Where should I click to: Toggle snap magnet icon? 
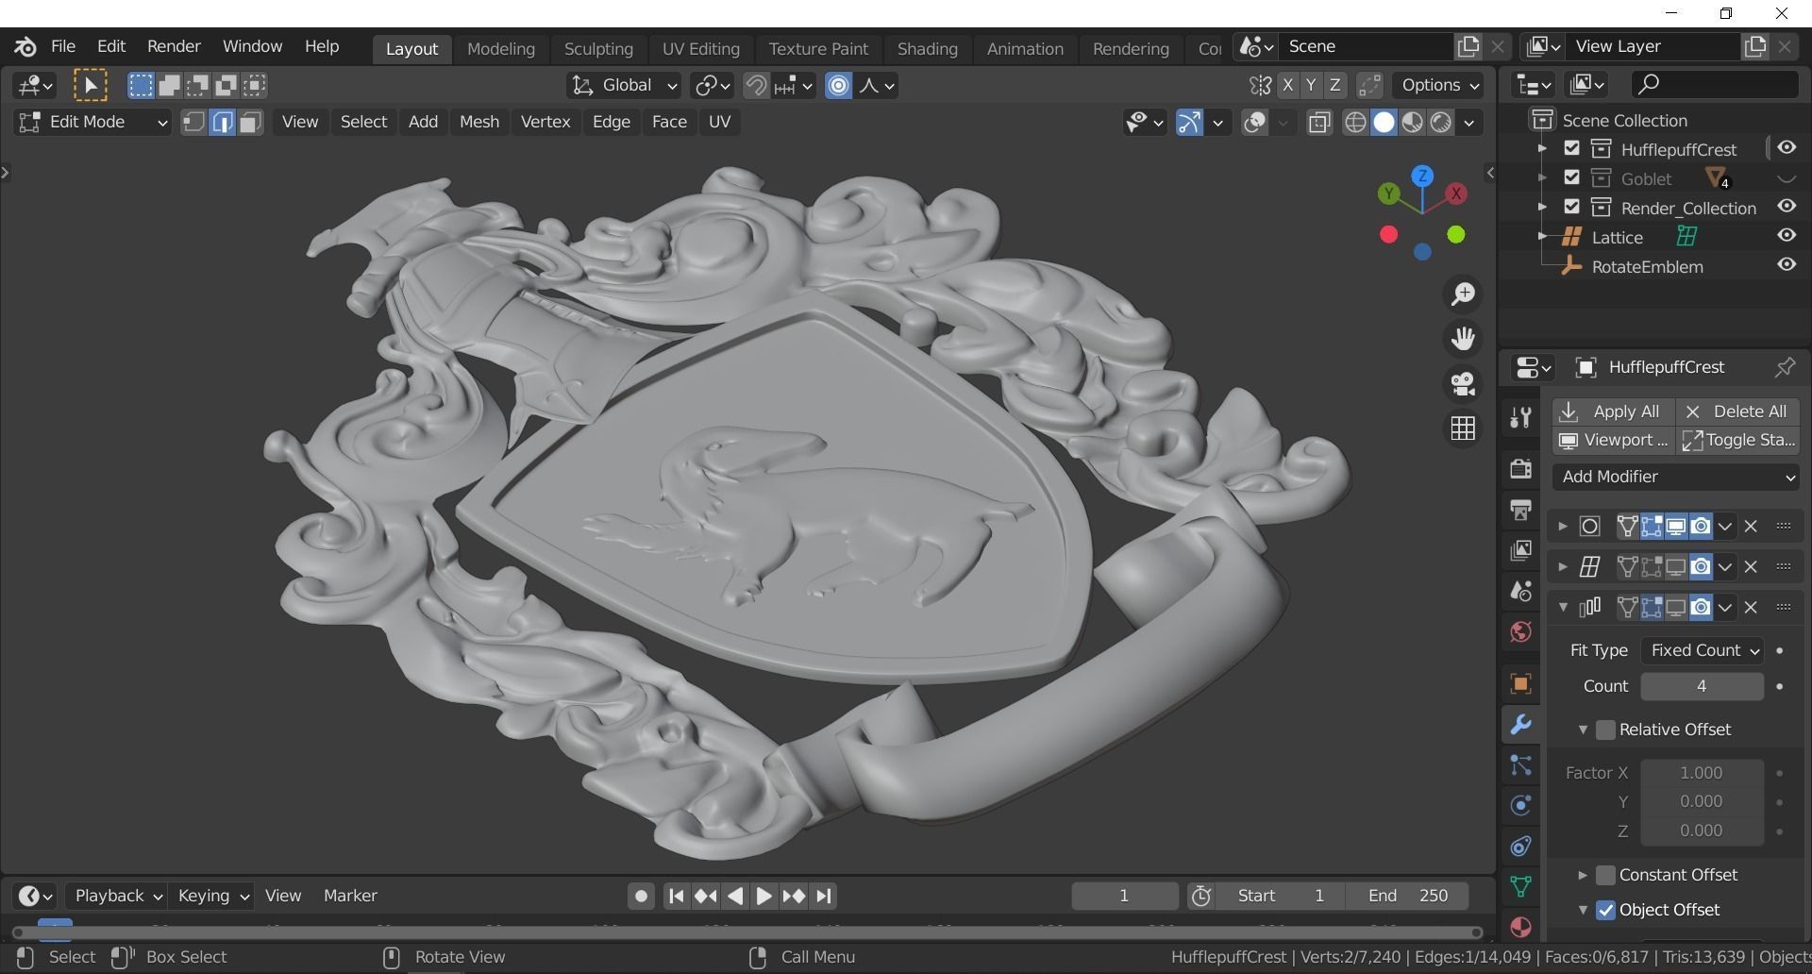(755, 86)
